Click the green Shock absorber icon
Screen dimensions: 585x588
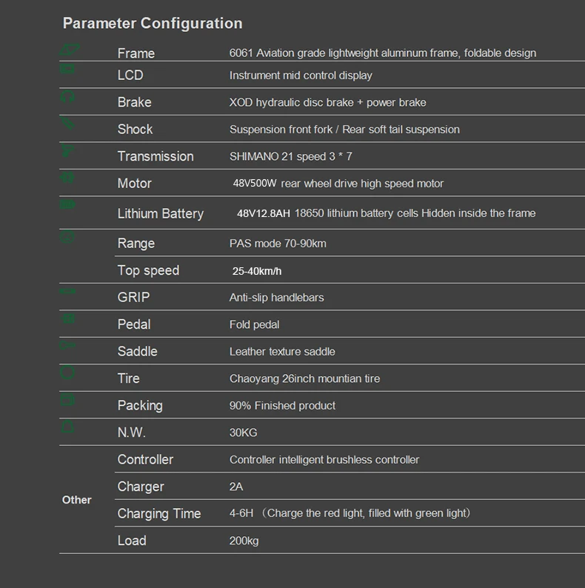68,123
